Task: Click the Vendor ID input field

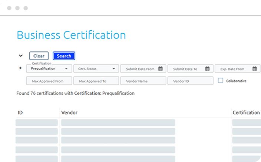Action: point(190,81)
